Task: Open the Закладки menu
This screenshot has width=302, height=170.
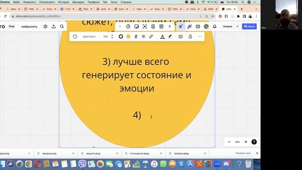Action: pos(78,2)
